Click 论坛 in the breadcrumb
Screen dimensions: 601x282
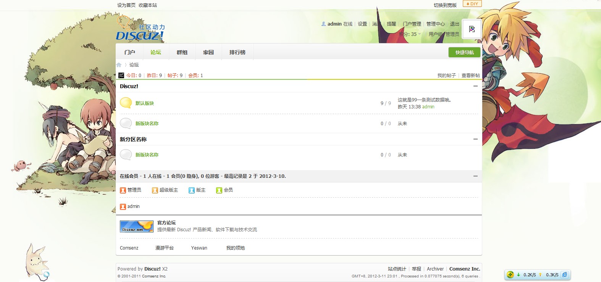point(134,65)
